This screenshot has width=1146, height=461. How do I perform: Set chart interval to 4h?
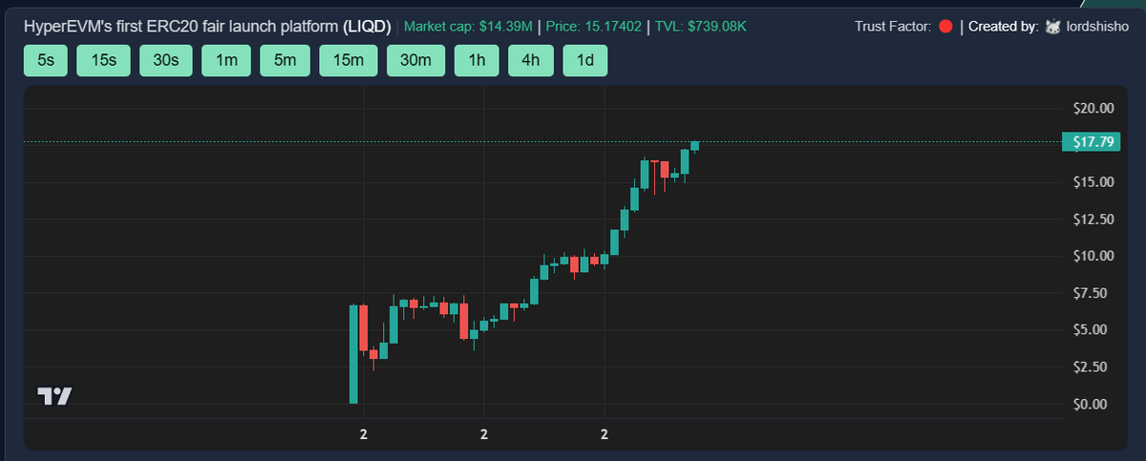pos(530,60)
